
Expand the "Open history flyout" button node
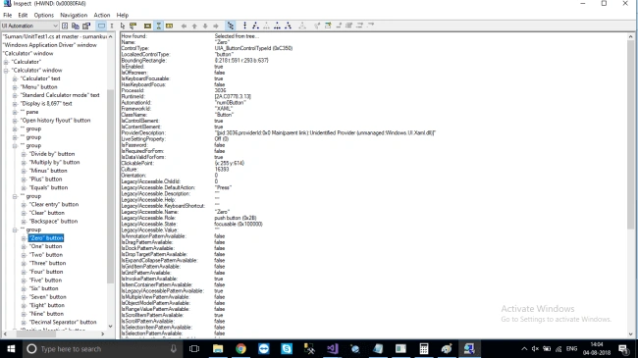15,121
